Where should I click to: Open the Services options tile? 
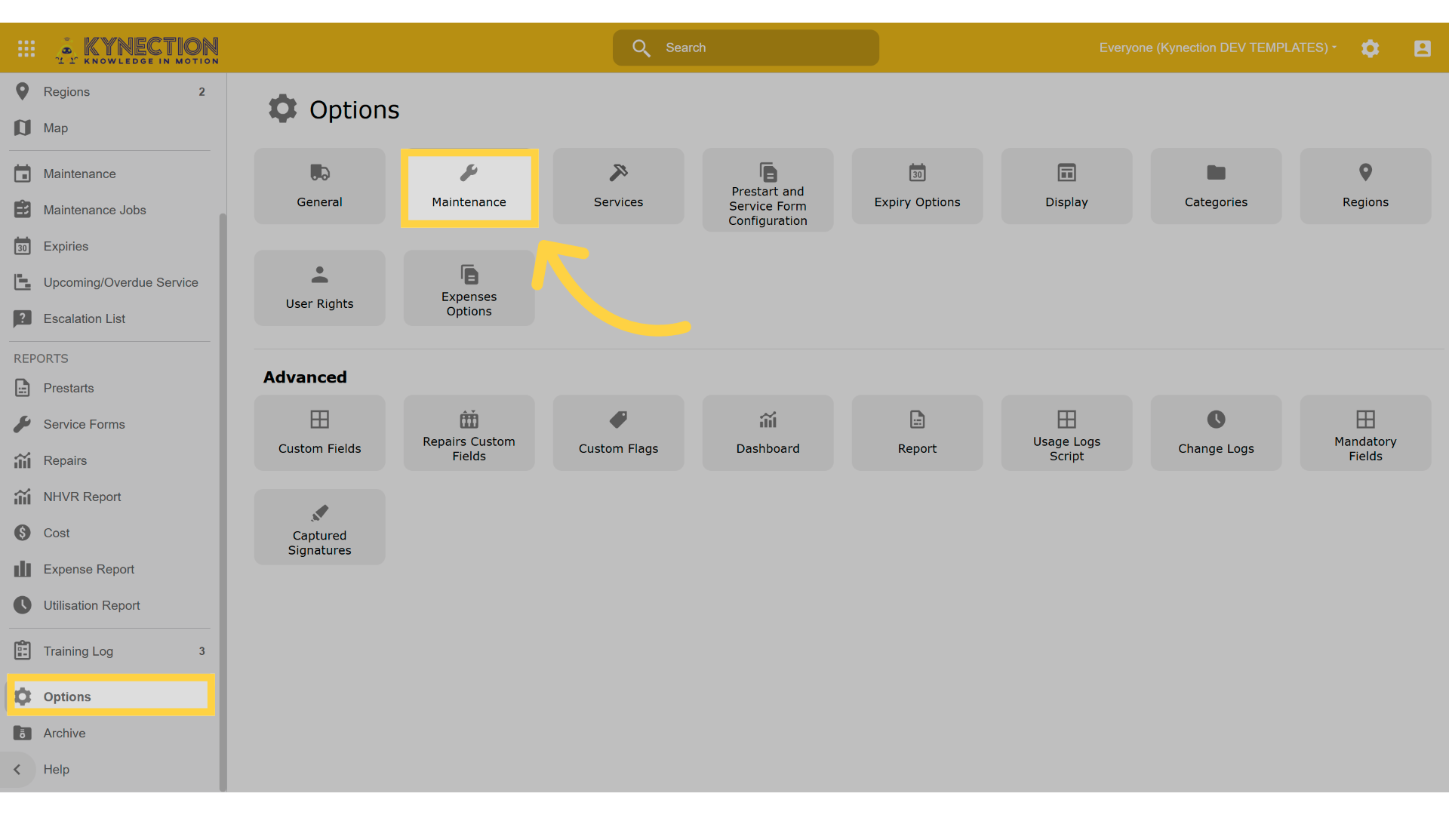tap(618, 187)
